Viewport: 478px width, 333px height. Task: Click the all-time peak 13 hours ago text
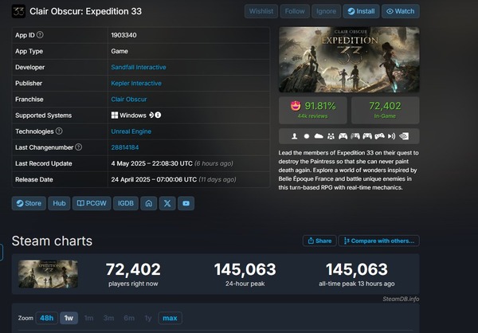click(x=357, y=284)
